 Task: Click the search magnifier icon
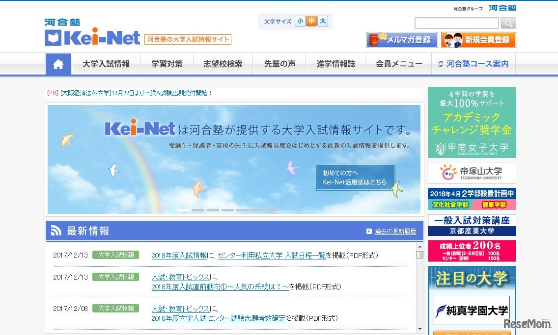[x=508, y=23]
